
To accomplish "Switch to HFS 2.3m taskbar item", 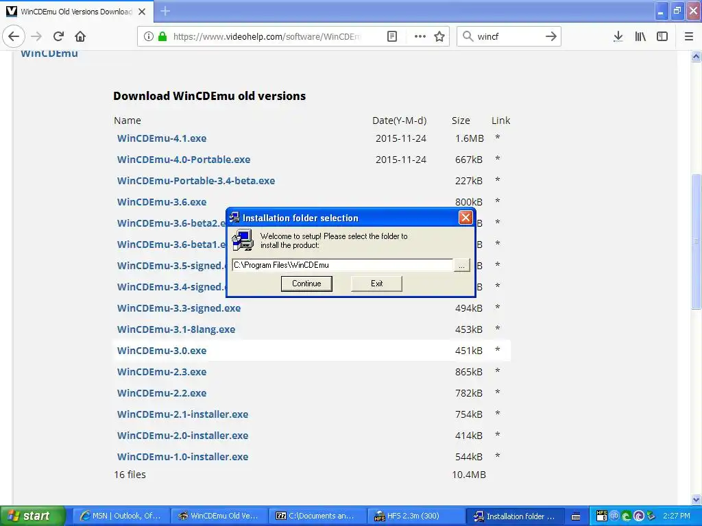I will click(x=415, y=516).
